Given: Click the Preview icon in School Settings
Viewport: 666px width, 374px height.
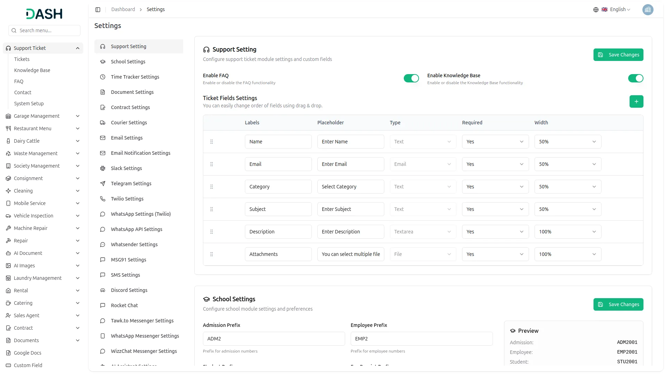Looking at the screenshot, I should 513,331.
